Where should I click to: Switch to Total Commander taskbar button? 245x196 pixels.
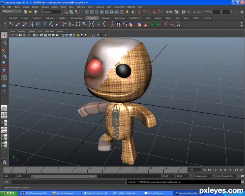tap(36, 193)
